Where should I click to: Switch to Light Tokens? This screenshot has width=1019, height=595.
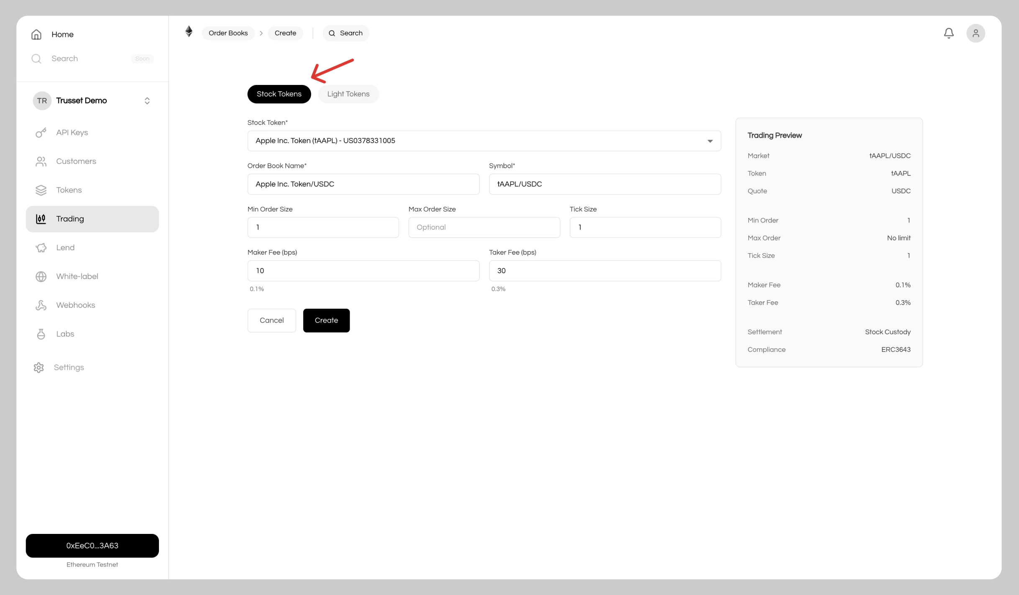(348, 94)
